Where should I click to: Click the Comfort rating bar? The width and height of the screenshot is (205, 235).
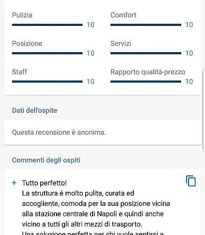tap(146, 25)
